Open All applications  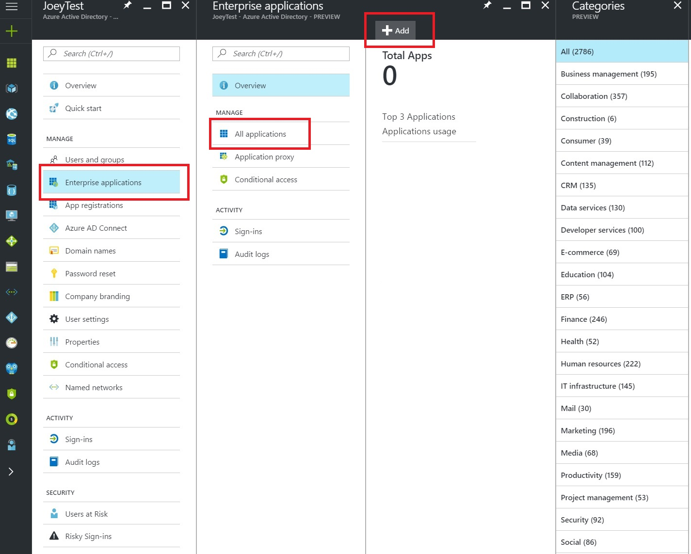[281, 134]
